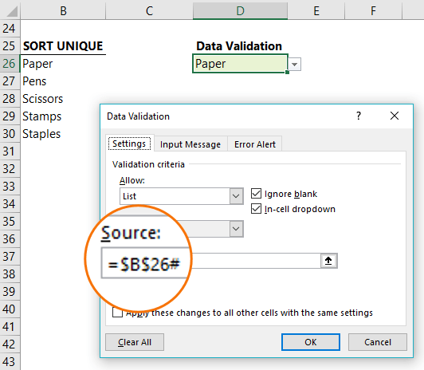This screenshot has height=370, width=424.
Task: Open cell D26 dropdown arrow
Action: click(x=294, y=65)
